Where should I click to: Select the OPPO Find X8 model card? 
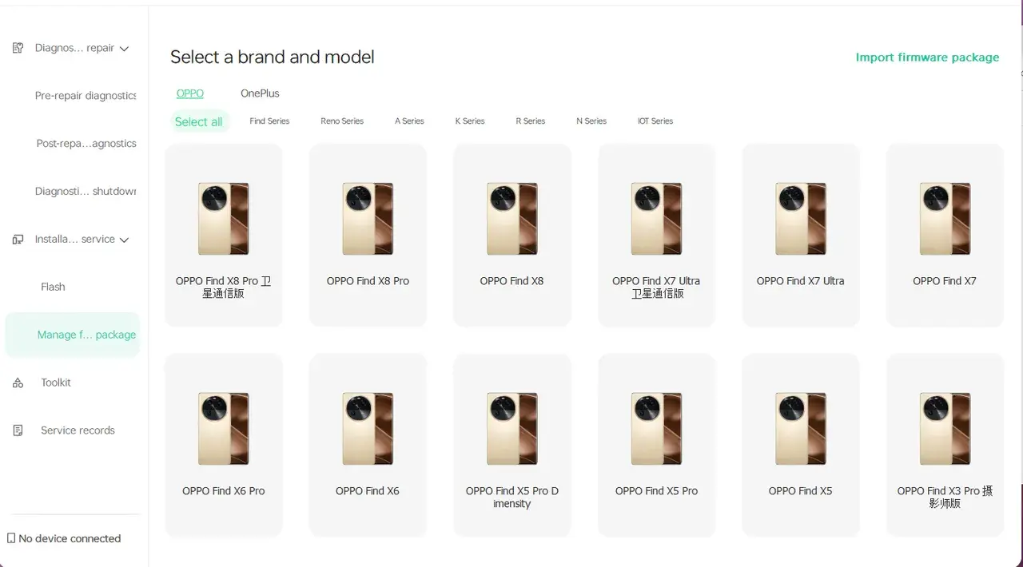511,236
